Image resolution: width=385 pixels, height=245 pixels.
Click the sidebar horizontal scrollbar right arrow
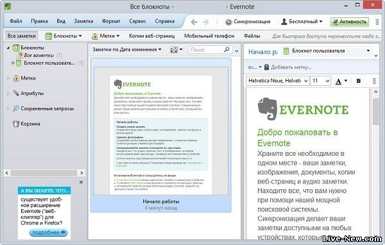81,173
